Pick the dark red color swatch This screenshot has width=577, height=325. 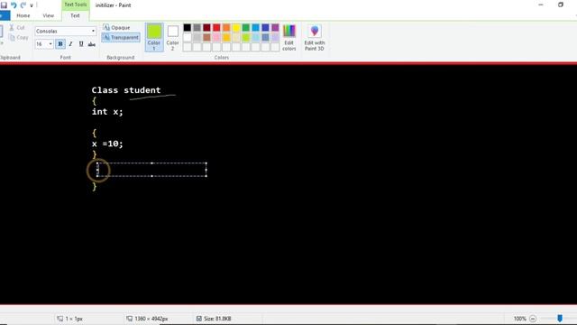[206, 28]
